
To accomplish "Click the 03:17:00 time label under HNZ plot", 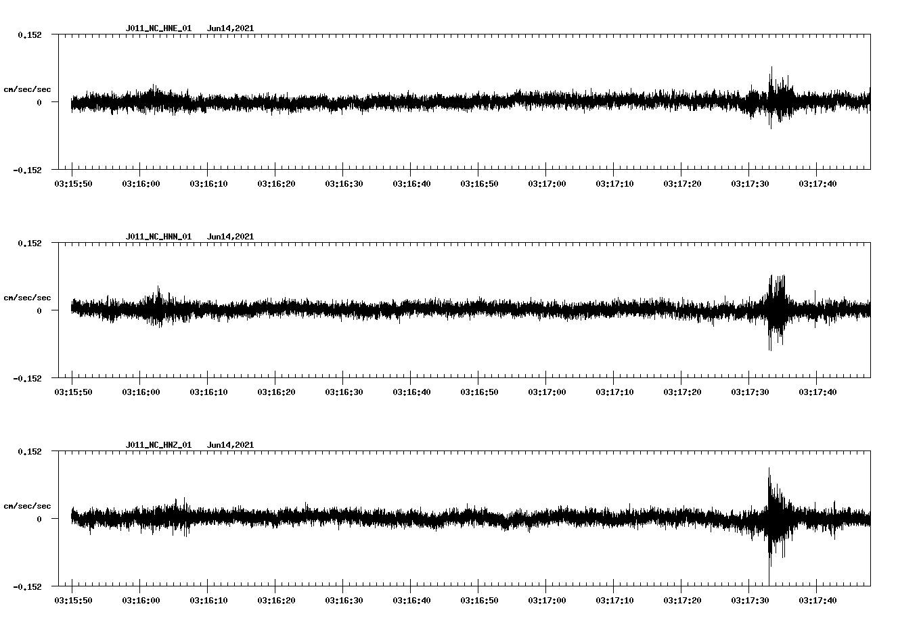I will click(x=547, y=600).
